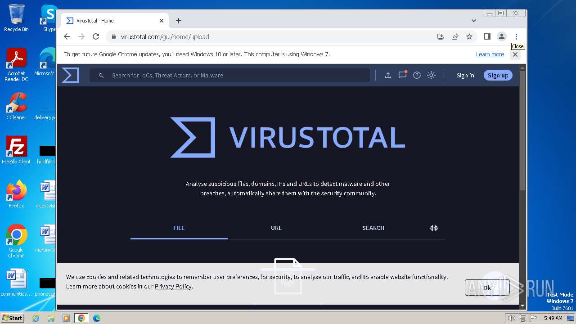Click the Sign in link
The image size is (576, 324).
(x=465, y=76)
